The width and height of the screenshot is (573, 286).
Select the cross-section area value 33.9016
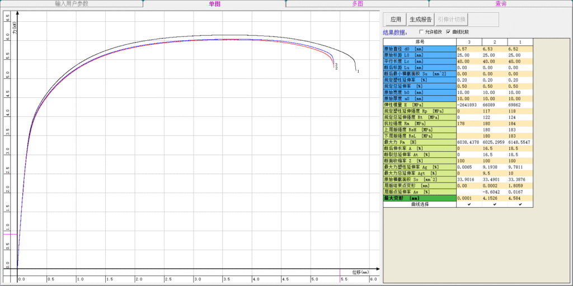pyautogui.click(x=469, y=180)
